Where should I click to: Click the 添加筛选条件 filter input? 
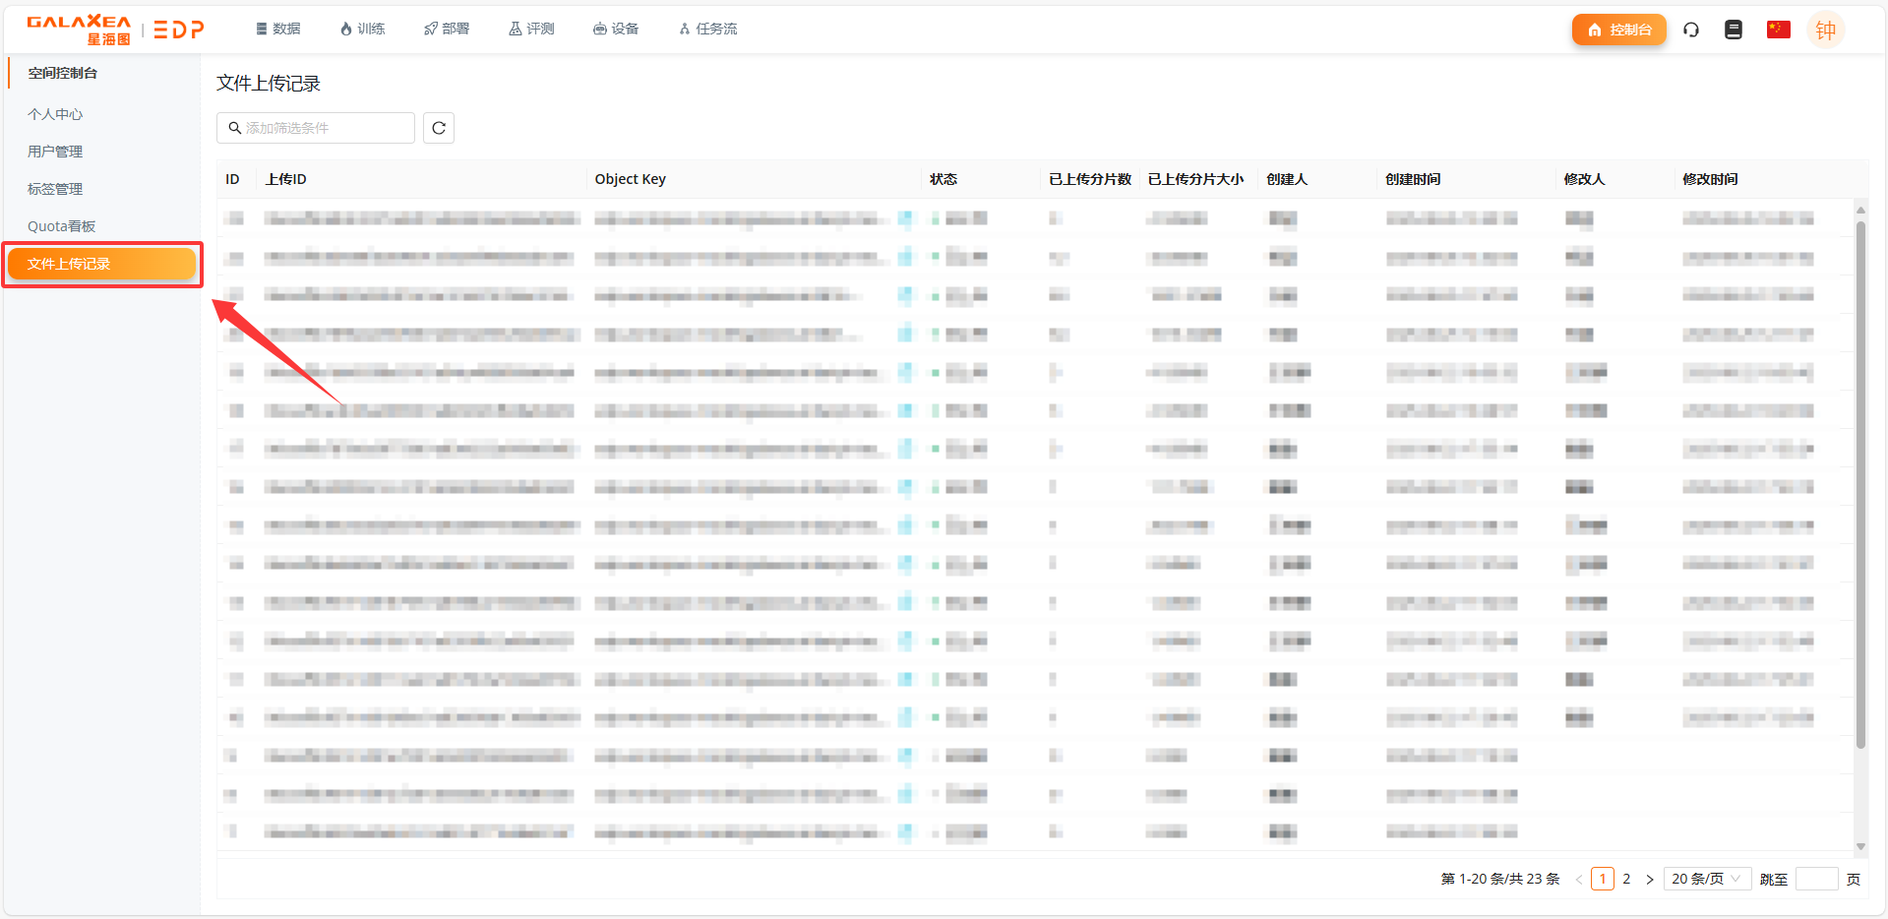pyautogui.click(x=316, y=128)
